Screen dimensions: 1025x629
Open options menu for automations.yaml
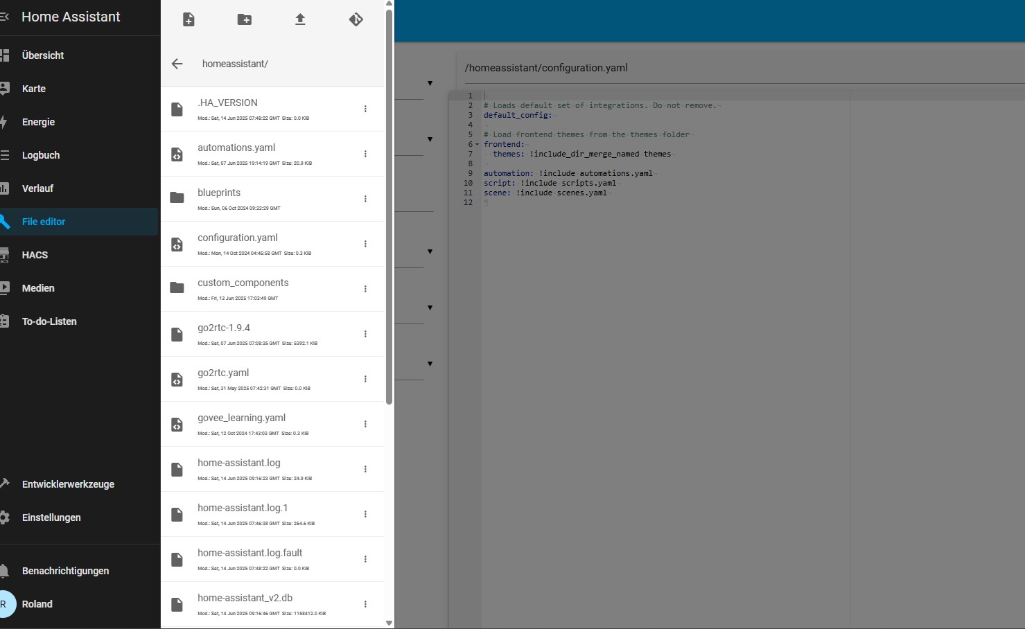tap(365, 154)
